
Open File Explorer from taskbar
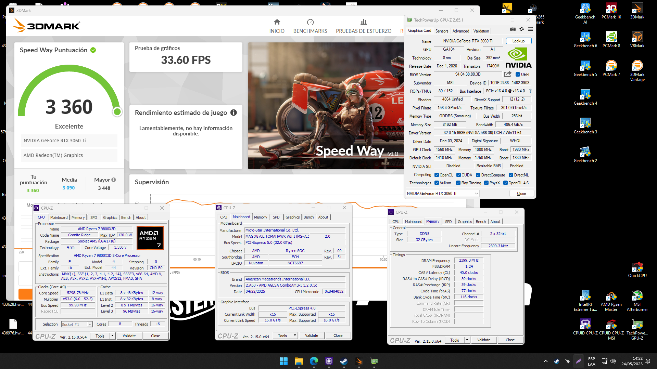coord(299,361)
